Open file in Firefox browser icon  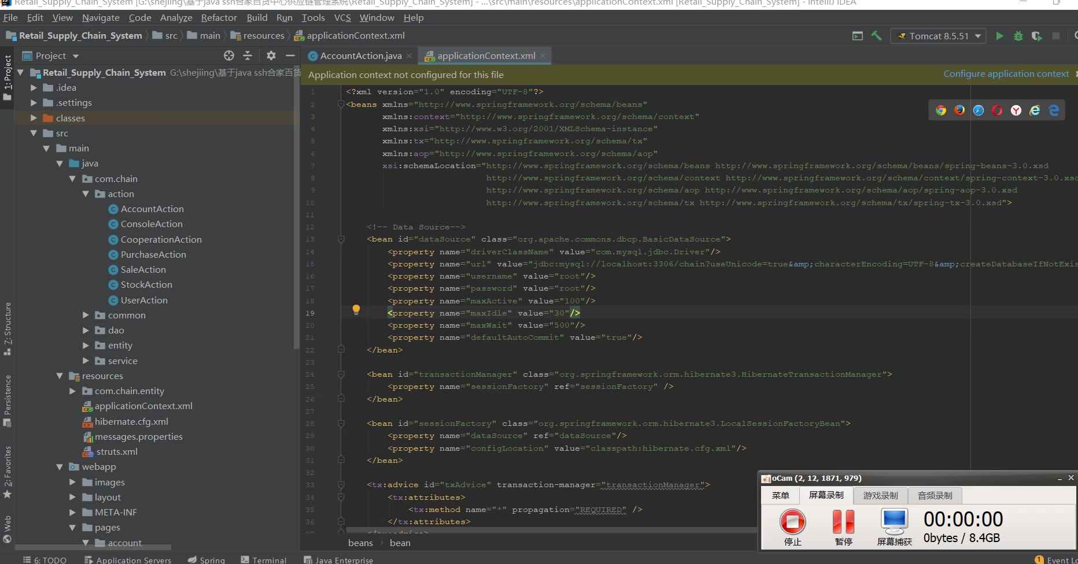959,110
